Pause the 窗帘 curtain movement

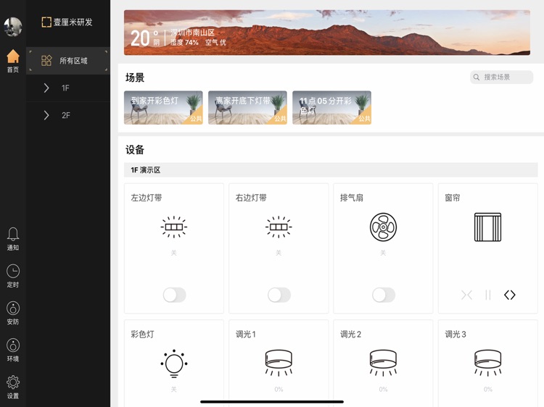[488, 295]
